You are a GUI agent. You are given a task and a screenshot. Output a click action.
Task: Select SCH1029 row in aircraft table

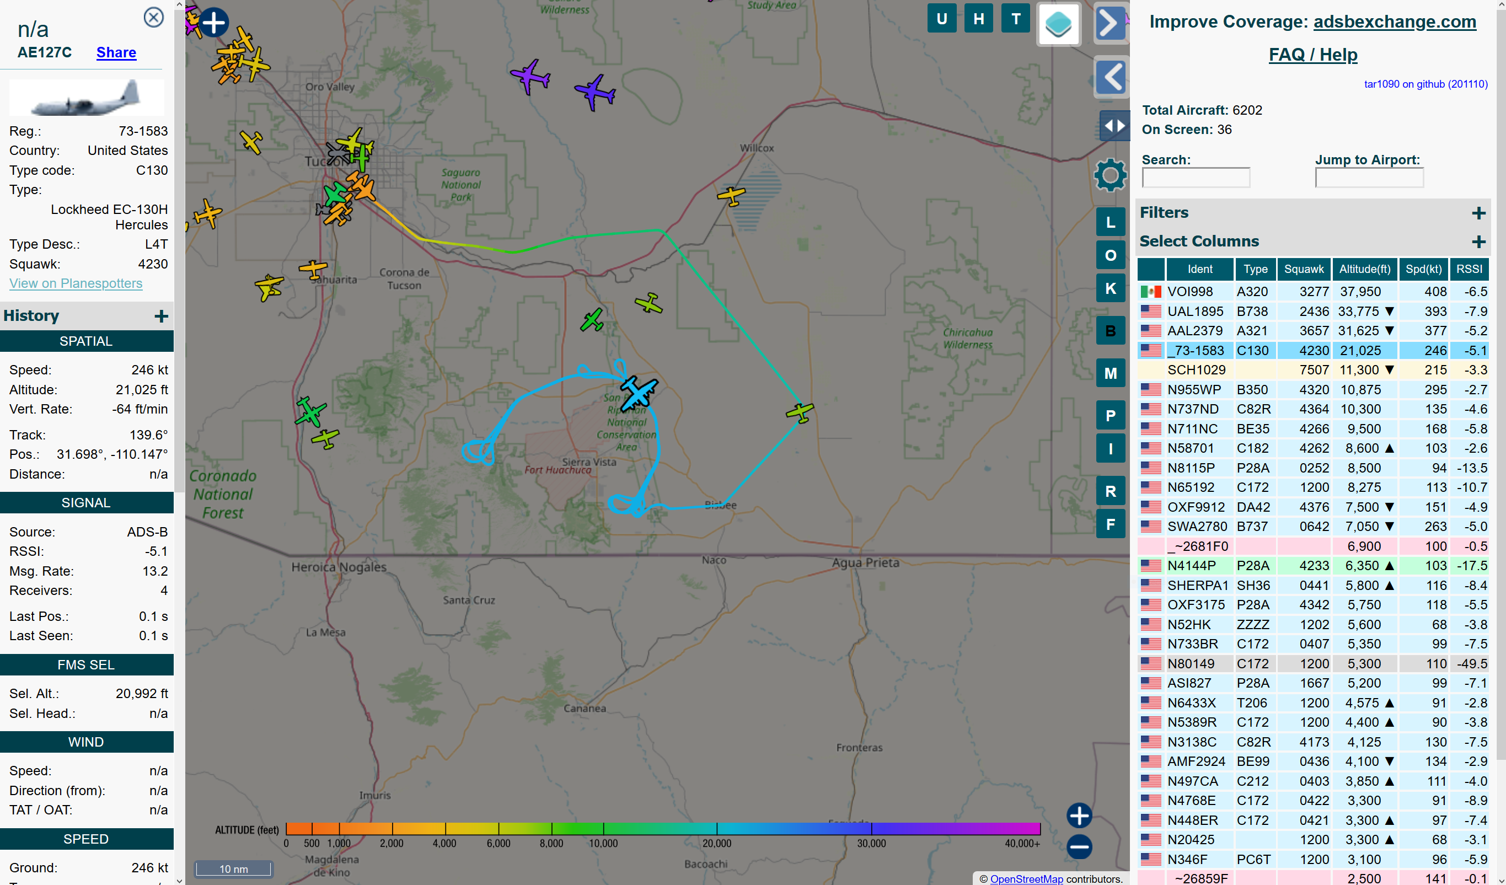[1313, 370]
